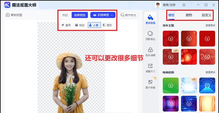Download third 龙年主题 plain red template
Image resolution: width=219 pixels, height=113 pixels.
point(207,38)
